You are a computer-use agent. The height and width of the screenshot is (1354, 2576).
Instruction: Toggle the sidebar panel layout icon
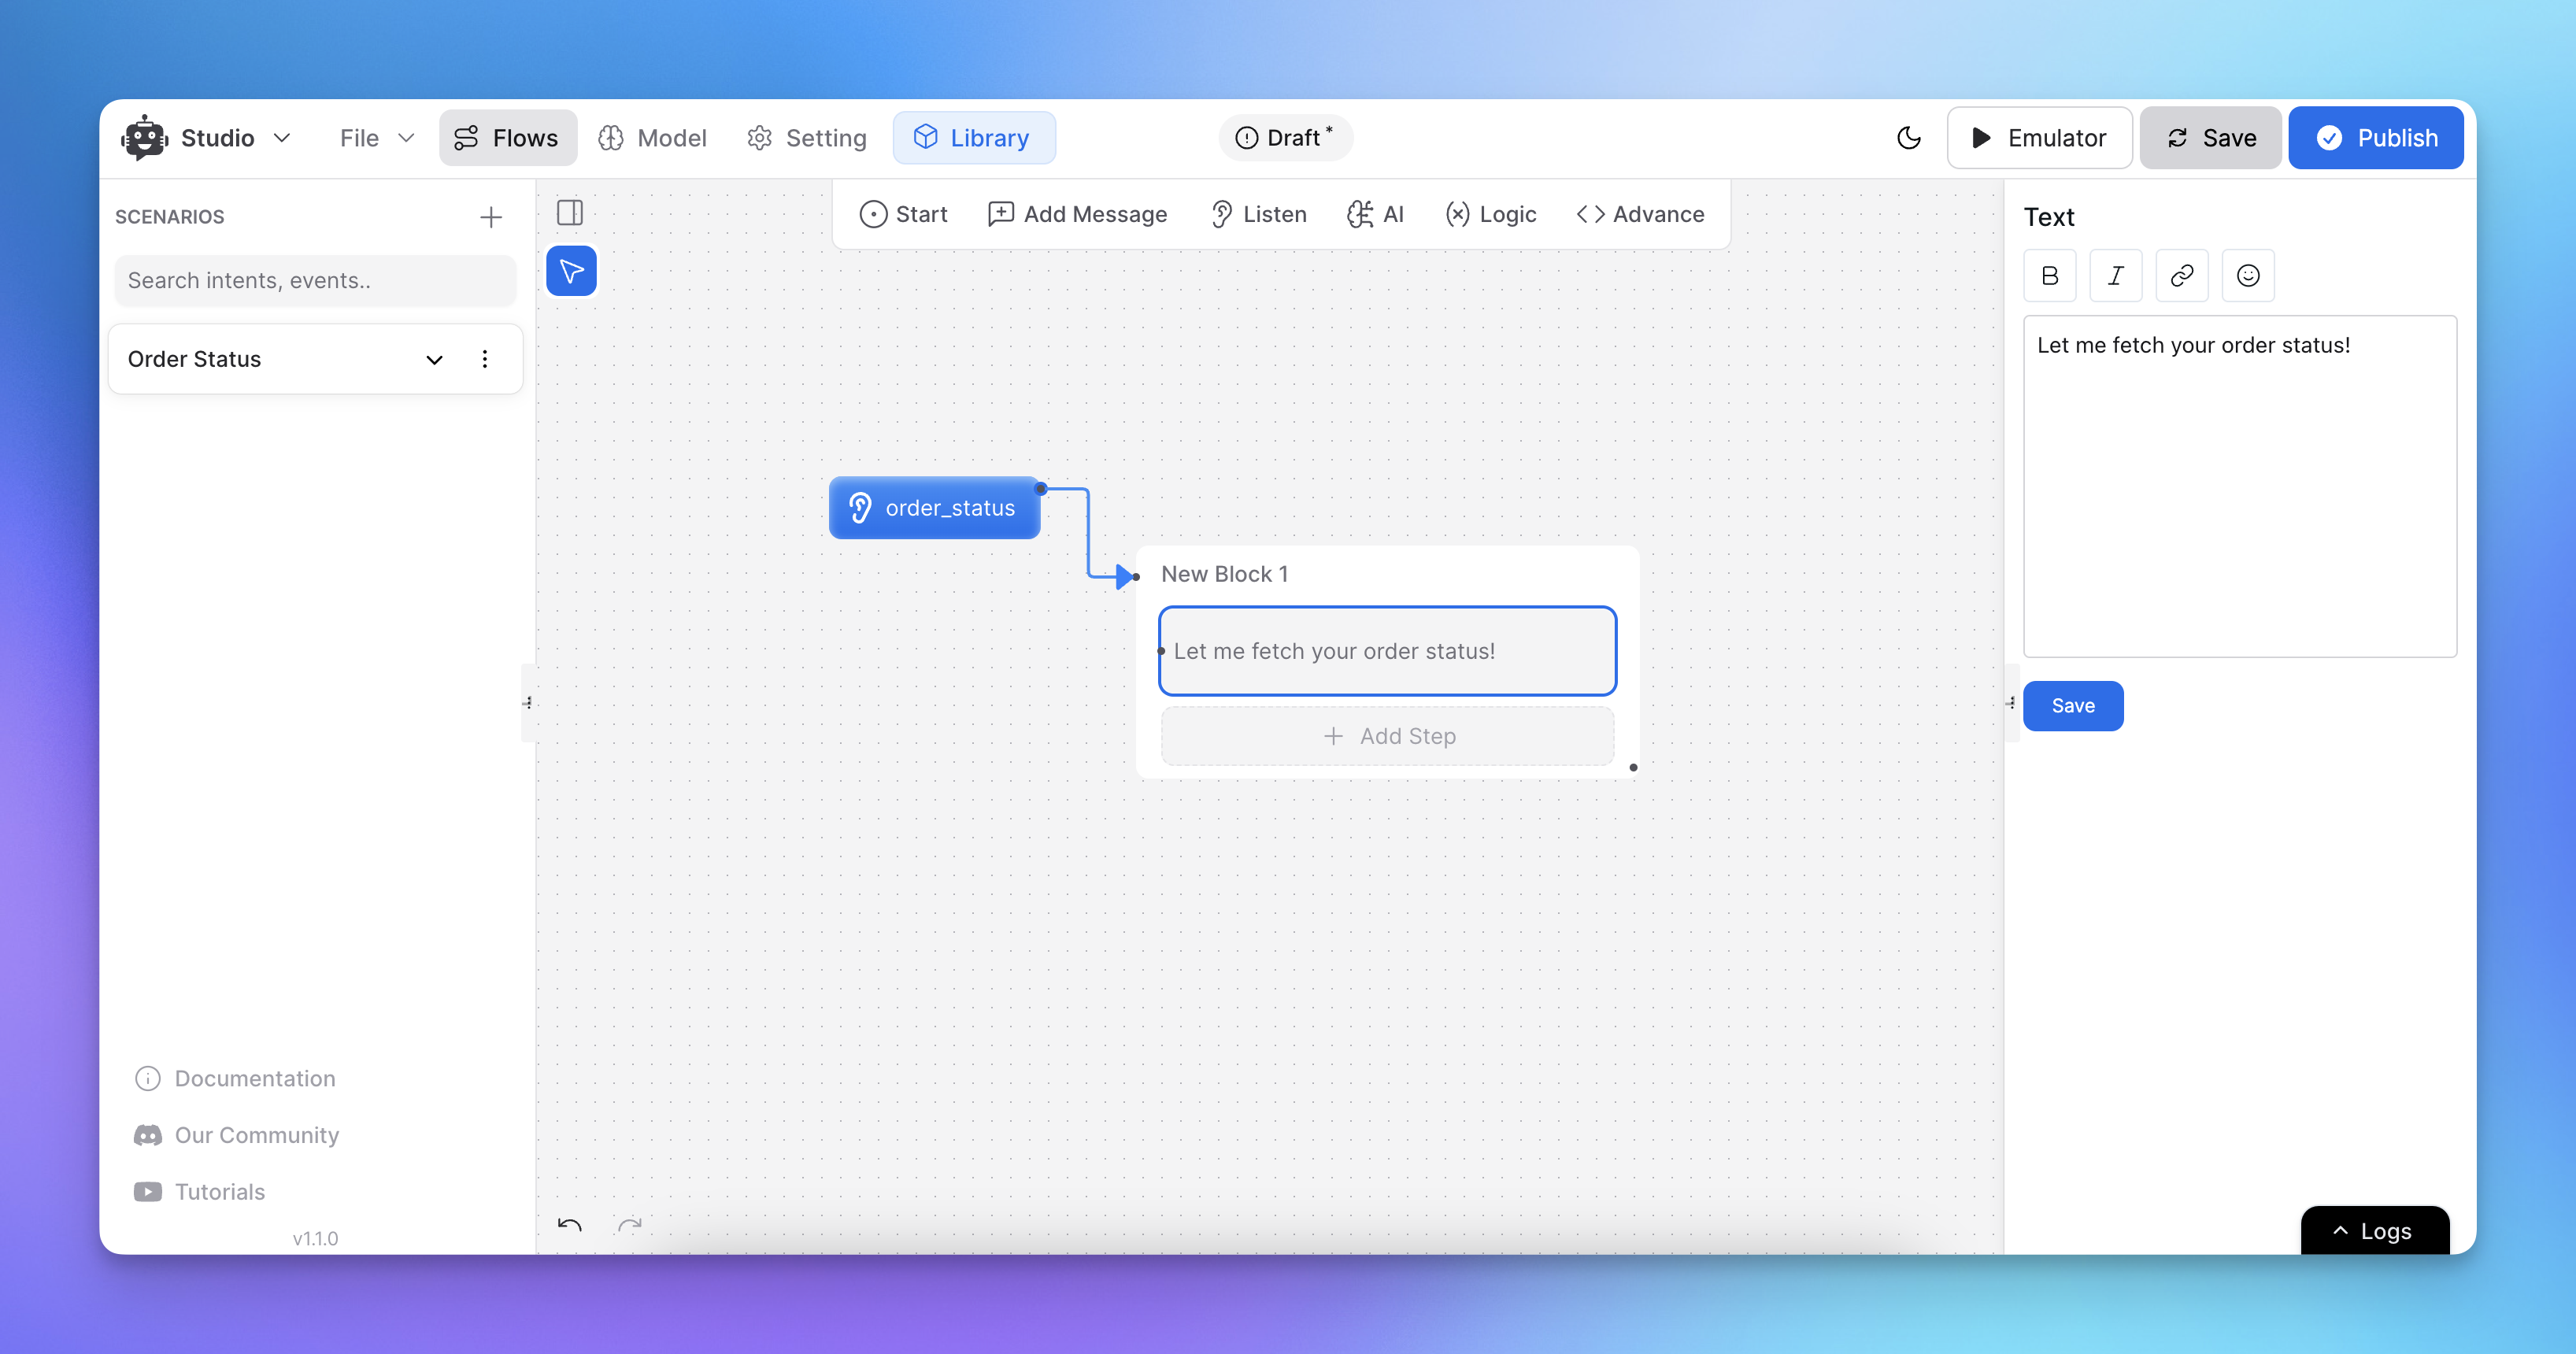point(570,212)
